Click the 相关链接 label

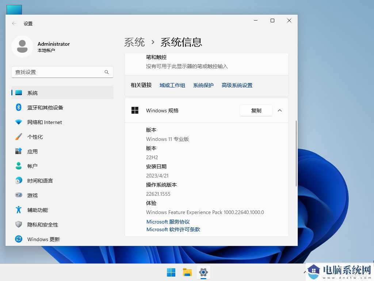point(141,85)
